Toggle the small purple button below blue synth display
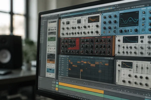This screenshot has height=100, width=151. [128, 31]
